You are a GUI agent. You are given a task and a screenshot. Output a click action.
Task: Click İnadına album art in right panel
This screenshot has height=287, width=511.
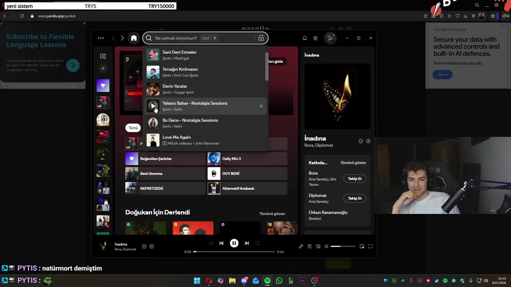coord(337,96)
